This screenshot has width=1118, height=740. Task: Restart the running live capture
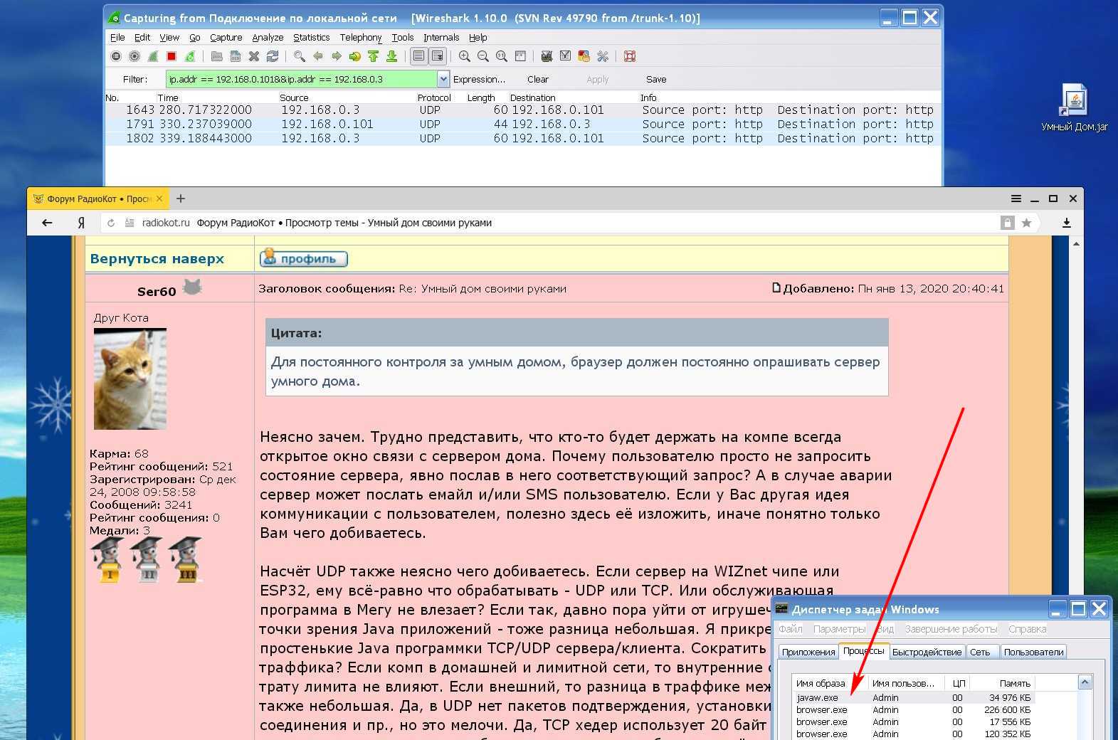[x=190, y=56]
